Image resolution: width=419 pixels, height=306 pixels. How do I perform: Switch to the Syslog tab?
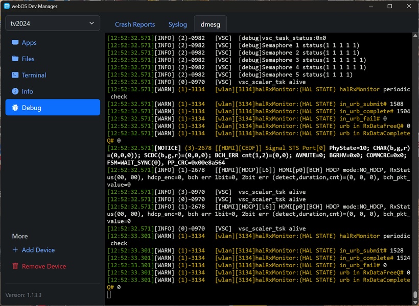(178, 24)
